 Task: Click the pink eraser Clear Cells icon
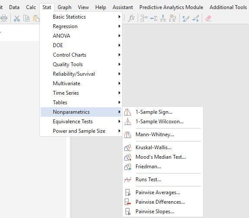click(x=208, y=18)
